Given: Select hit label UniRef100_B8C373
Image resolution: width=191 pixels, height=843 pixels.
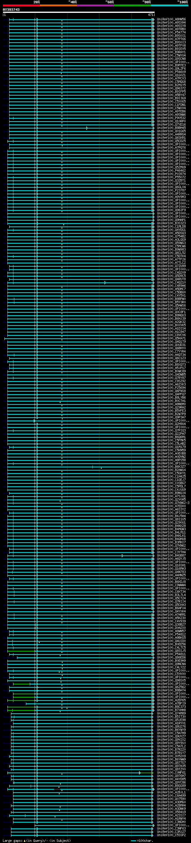Looking at the screenshot, I should click(x=171, y=707).
